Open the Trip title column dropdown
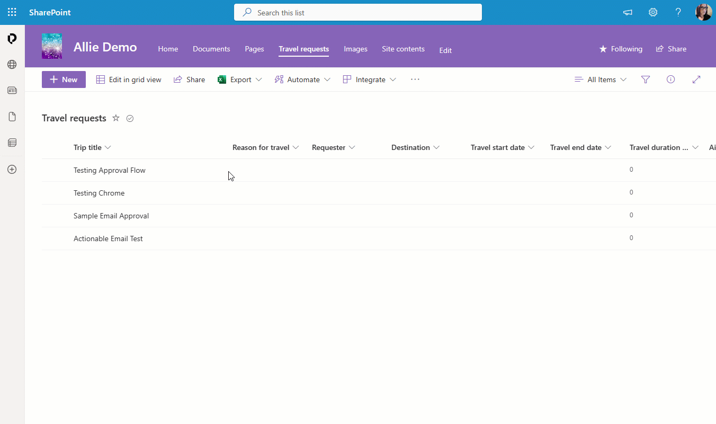Viewport: 716px width, 424px height. point(109,147)
